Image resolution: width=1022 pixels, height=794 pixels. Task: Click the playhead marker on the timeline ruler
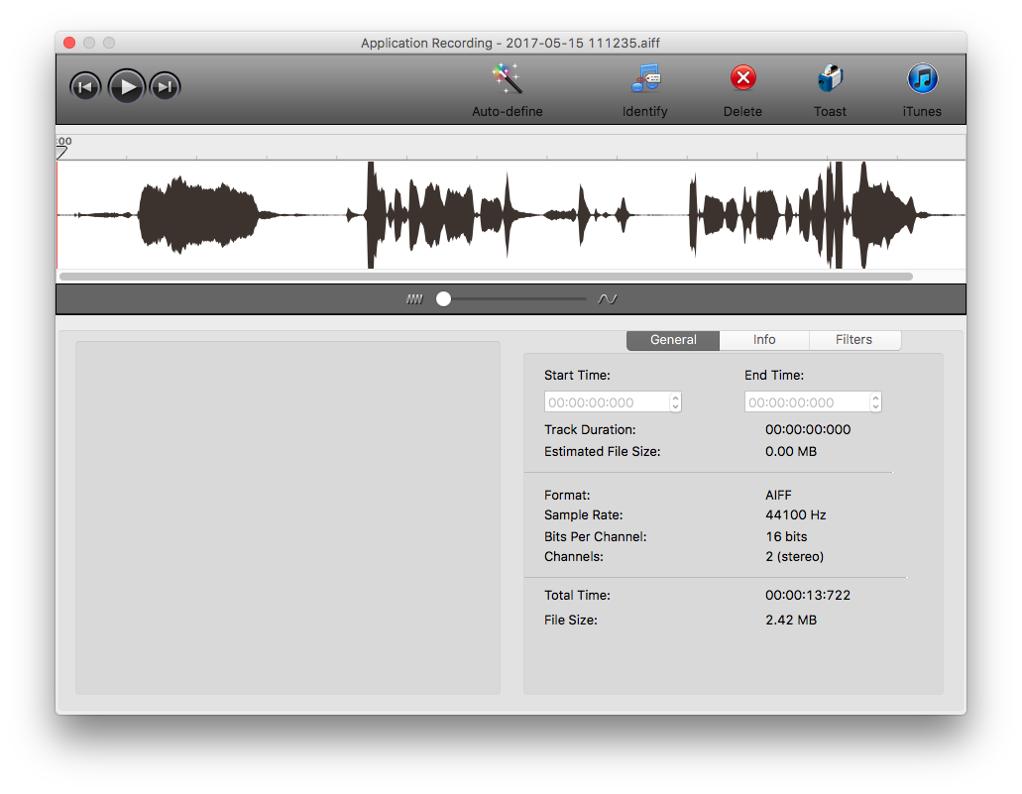61,153
